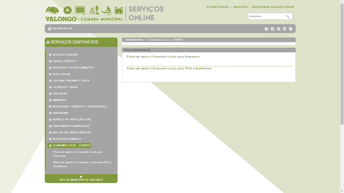Click the Recuperar Palavra-Chave link
The width and height of the screenshot is (344, 193).
click(x=273, y=7)
